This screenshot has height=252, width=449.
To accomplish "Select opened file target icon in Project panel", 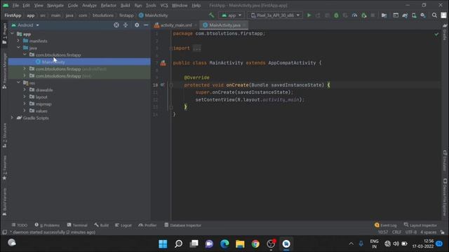I will tap(116, 25).
